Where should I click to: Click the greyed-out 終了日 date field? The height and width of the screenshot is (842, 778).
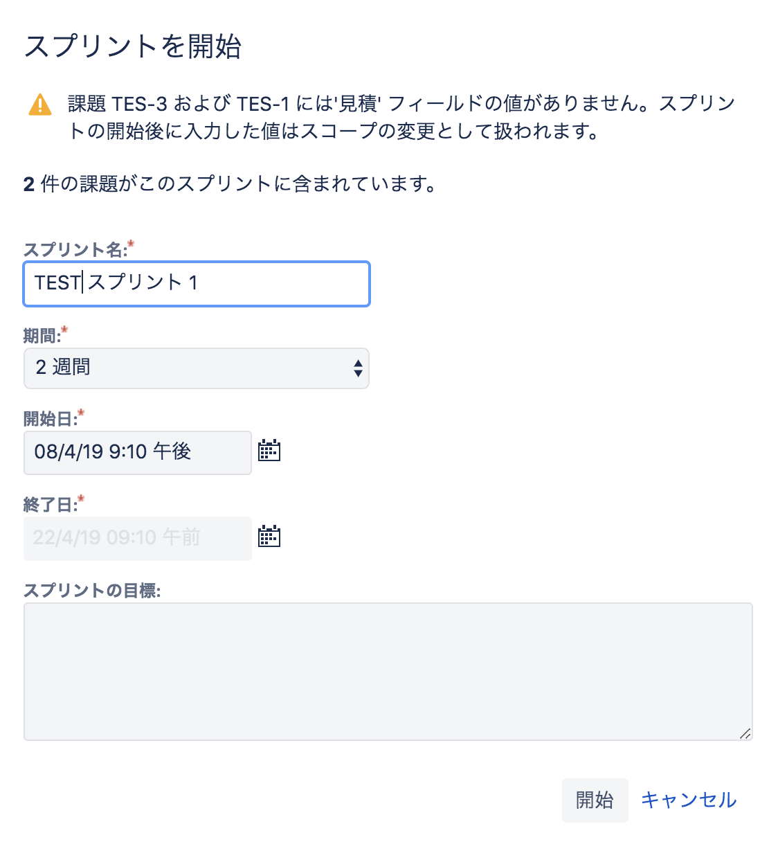[x=137, y=538]
